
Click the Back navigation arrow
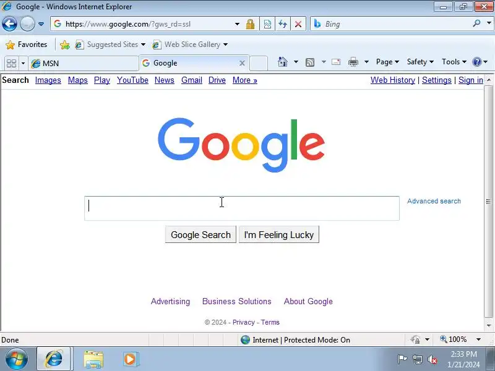(9, 24)
